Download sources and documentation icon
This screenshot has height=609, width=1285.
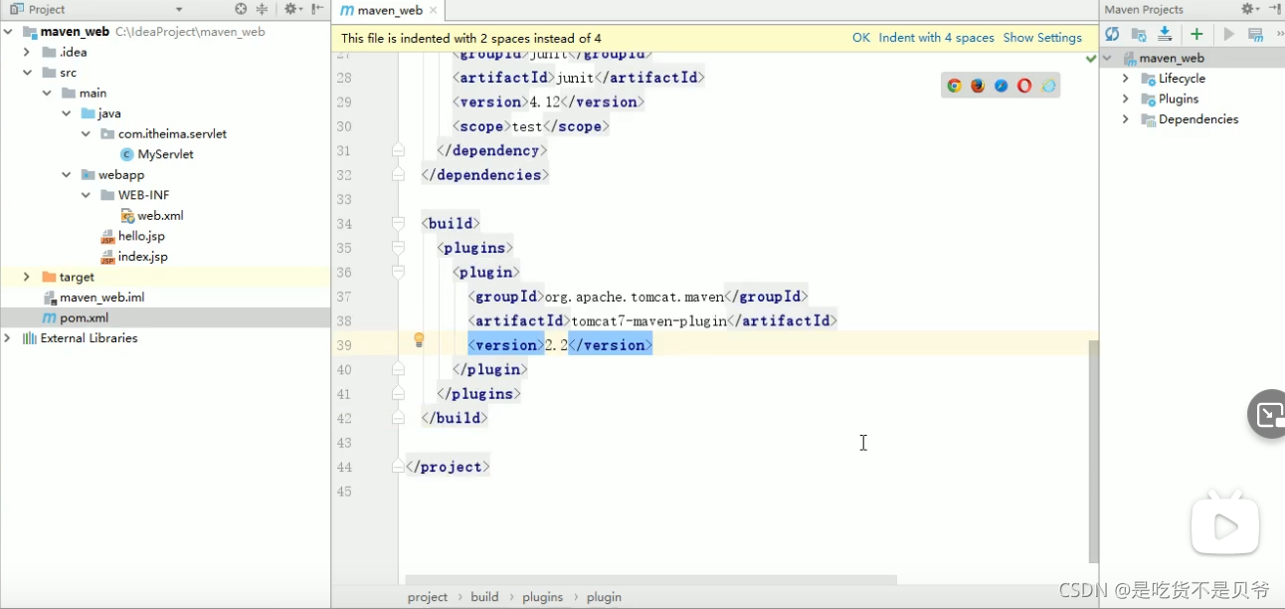(x=1165, y=34)
